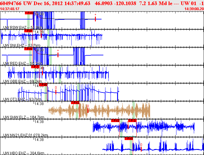
Task: Click the red 0 residual marker on SNI trace
Action: (x=41, y=34)
